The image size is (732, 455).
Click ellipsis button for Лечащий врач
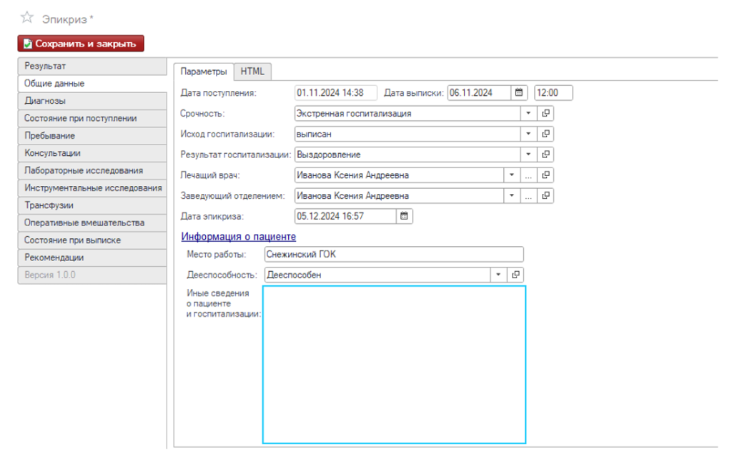coord(528,175)
